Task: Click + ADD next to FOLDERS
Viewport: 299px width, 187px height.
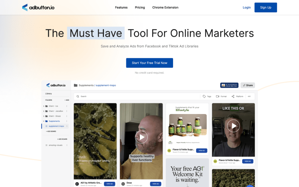Action: pyautogui.click(x=67, y=100)
